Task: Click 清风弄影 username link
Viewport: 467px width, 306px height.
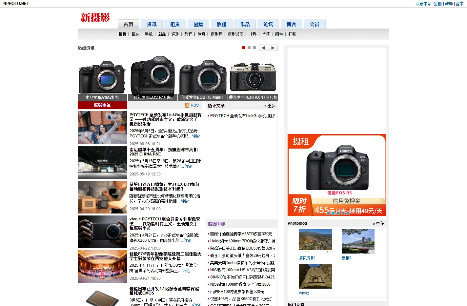Action: (x=307, y=258)
